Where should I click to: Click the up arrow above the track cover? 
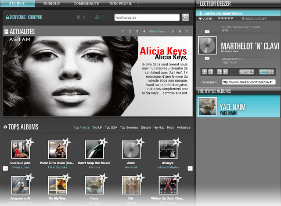tap(207, 32)
